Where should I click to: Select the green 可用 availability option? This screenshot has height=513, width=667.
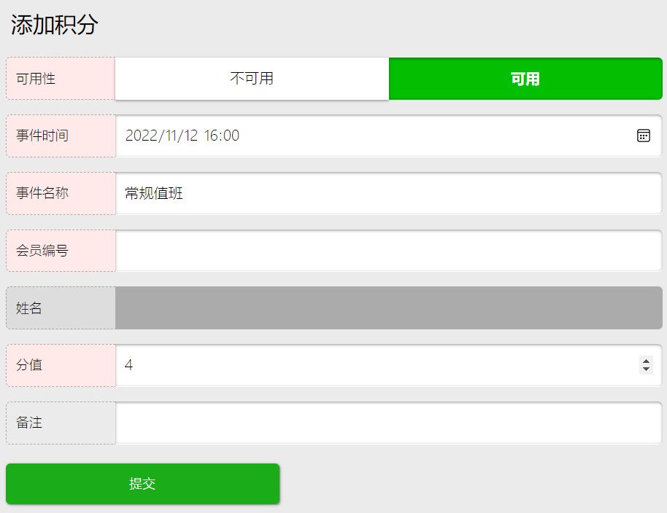coord(525,79)
